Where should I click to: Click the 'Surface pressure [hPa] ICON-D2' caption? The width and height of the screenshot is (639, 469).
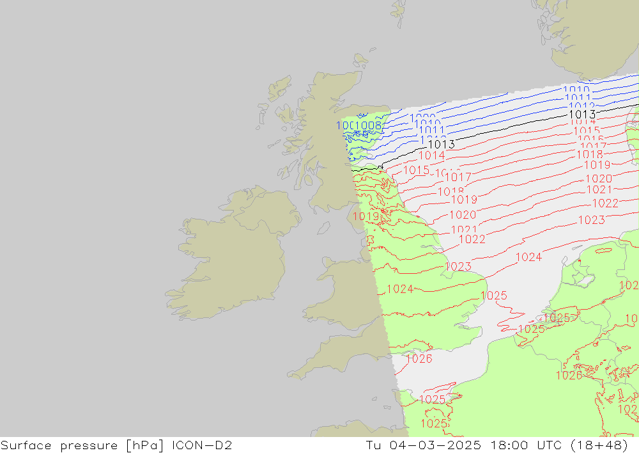pos(116,445)
